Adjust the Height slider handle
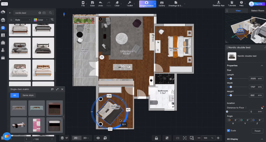Viewport: 266px width, 142px height. tap(231, 95)
